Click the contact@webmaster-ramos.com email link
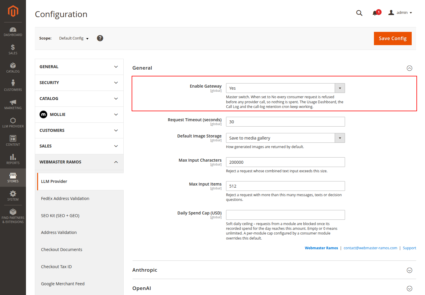The image size is (425, 295). tap(370, 248)
